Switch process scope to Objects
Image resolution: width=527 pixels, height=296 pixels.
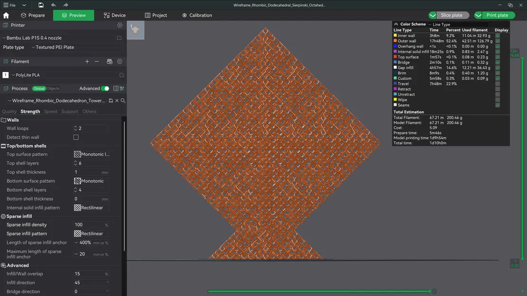tap(53, 89)
